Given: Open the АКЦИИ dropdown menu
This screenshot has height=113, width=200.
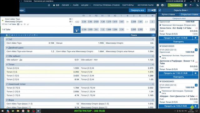Looking at the screenshot, I should [x=86, y=5].
